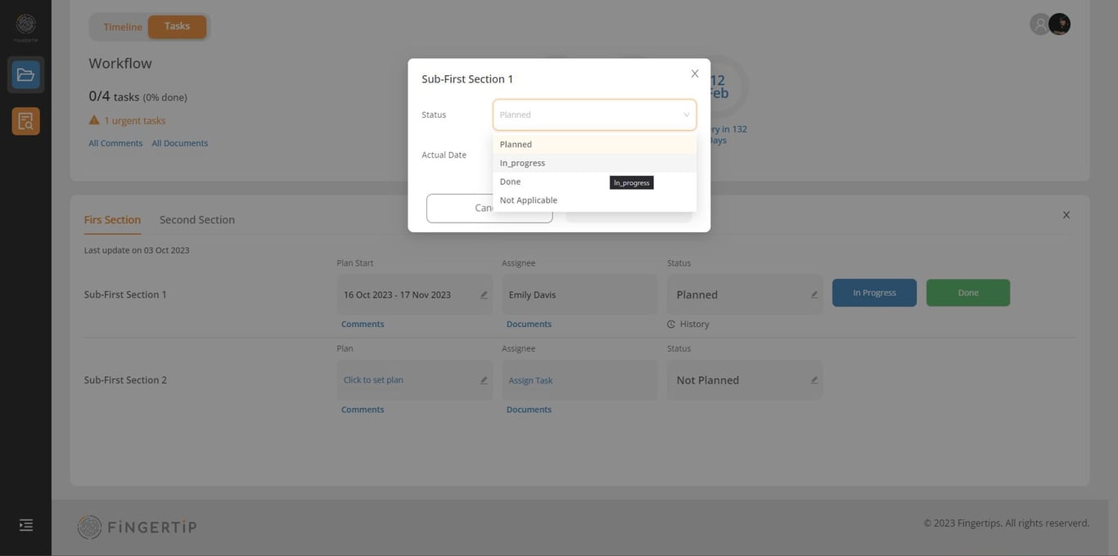This screenshot has width=1118, height=556.
Task: Open Comments for Sub-First Section 2
Action: tap(363, 410)
